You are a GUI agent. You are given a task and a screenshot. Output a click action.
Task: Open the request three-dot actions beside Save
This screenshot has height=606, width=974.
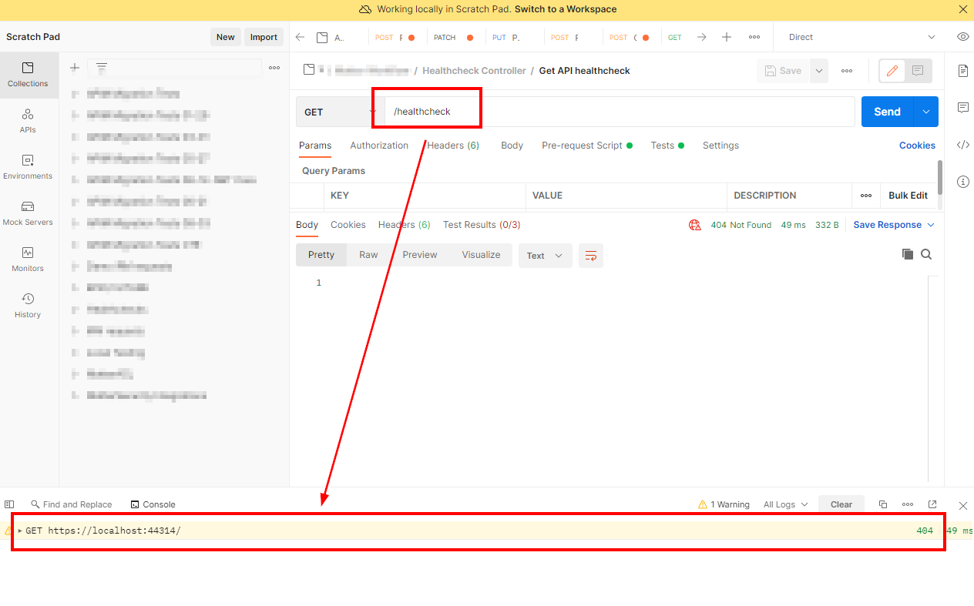tap(847, 71)
